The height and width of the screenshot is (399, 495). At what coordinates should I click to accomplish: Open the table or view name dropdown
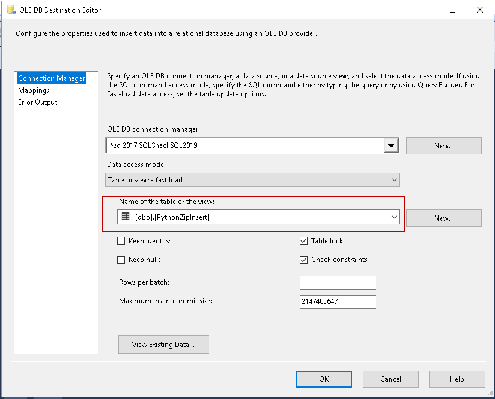coord(394,217)
